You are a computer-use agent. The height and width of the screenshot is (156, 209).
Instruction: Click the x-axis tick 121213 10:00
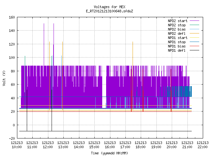point(17,145)
